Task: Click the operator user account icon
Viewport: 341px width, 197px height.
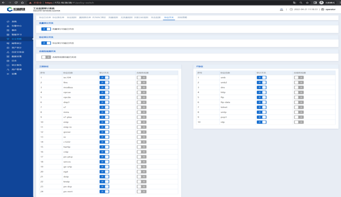Action: click(322, 9)
